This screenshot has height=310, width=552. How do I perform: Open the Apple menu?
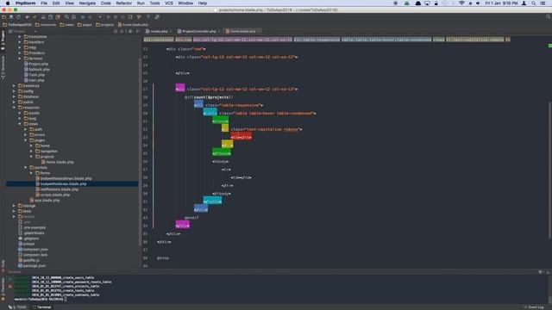(x=8, y=3)
